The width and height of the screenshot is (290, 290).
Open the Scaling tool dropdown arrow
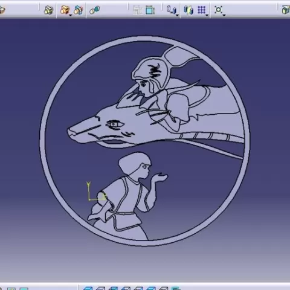[x=224, y=15]
